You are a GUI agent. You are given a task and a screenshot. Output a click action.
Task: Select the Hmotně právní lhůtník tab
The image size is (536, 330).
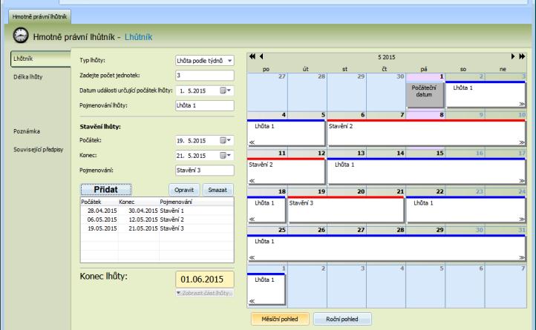(x=39, y=16)
